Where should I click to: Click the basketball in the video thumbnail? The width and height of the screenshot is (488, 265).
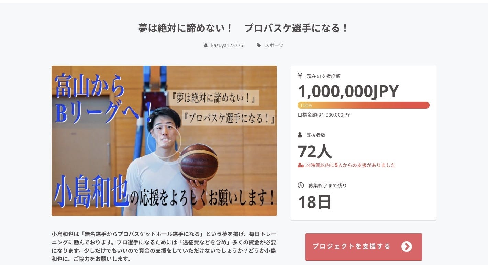(x=198, y=162)
